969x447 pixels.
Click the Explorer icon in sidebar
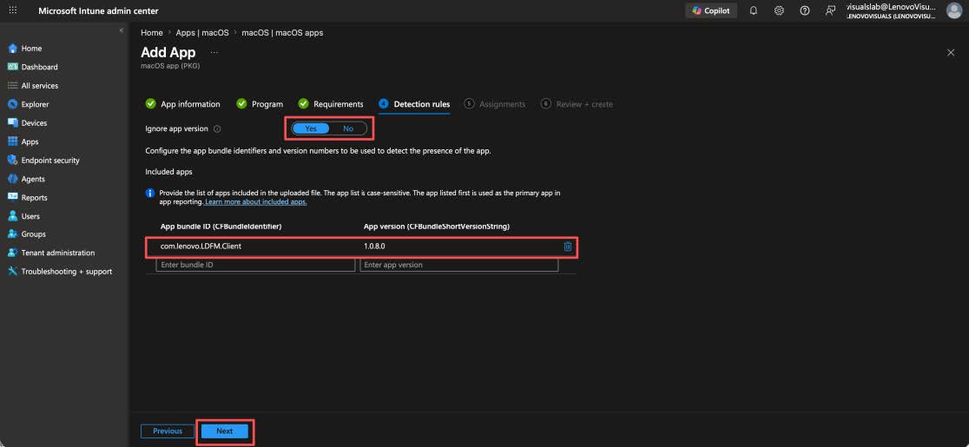pos(12,104)
